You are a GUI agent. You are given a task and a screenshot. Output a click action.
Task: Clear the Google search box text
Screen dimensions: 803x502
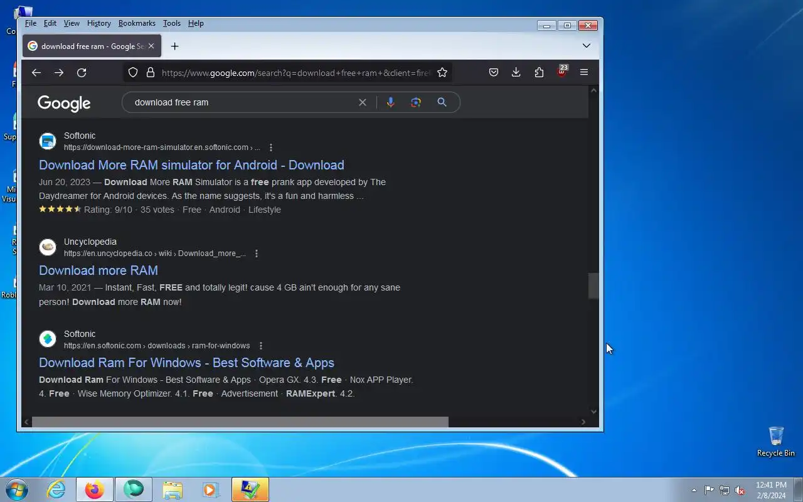click(x=363, y=102)
